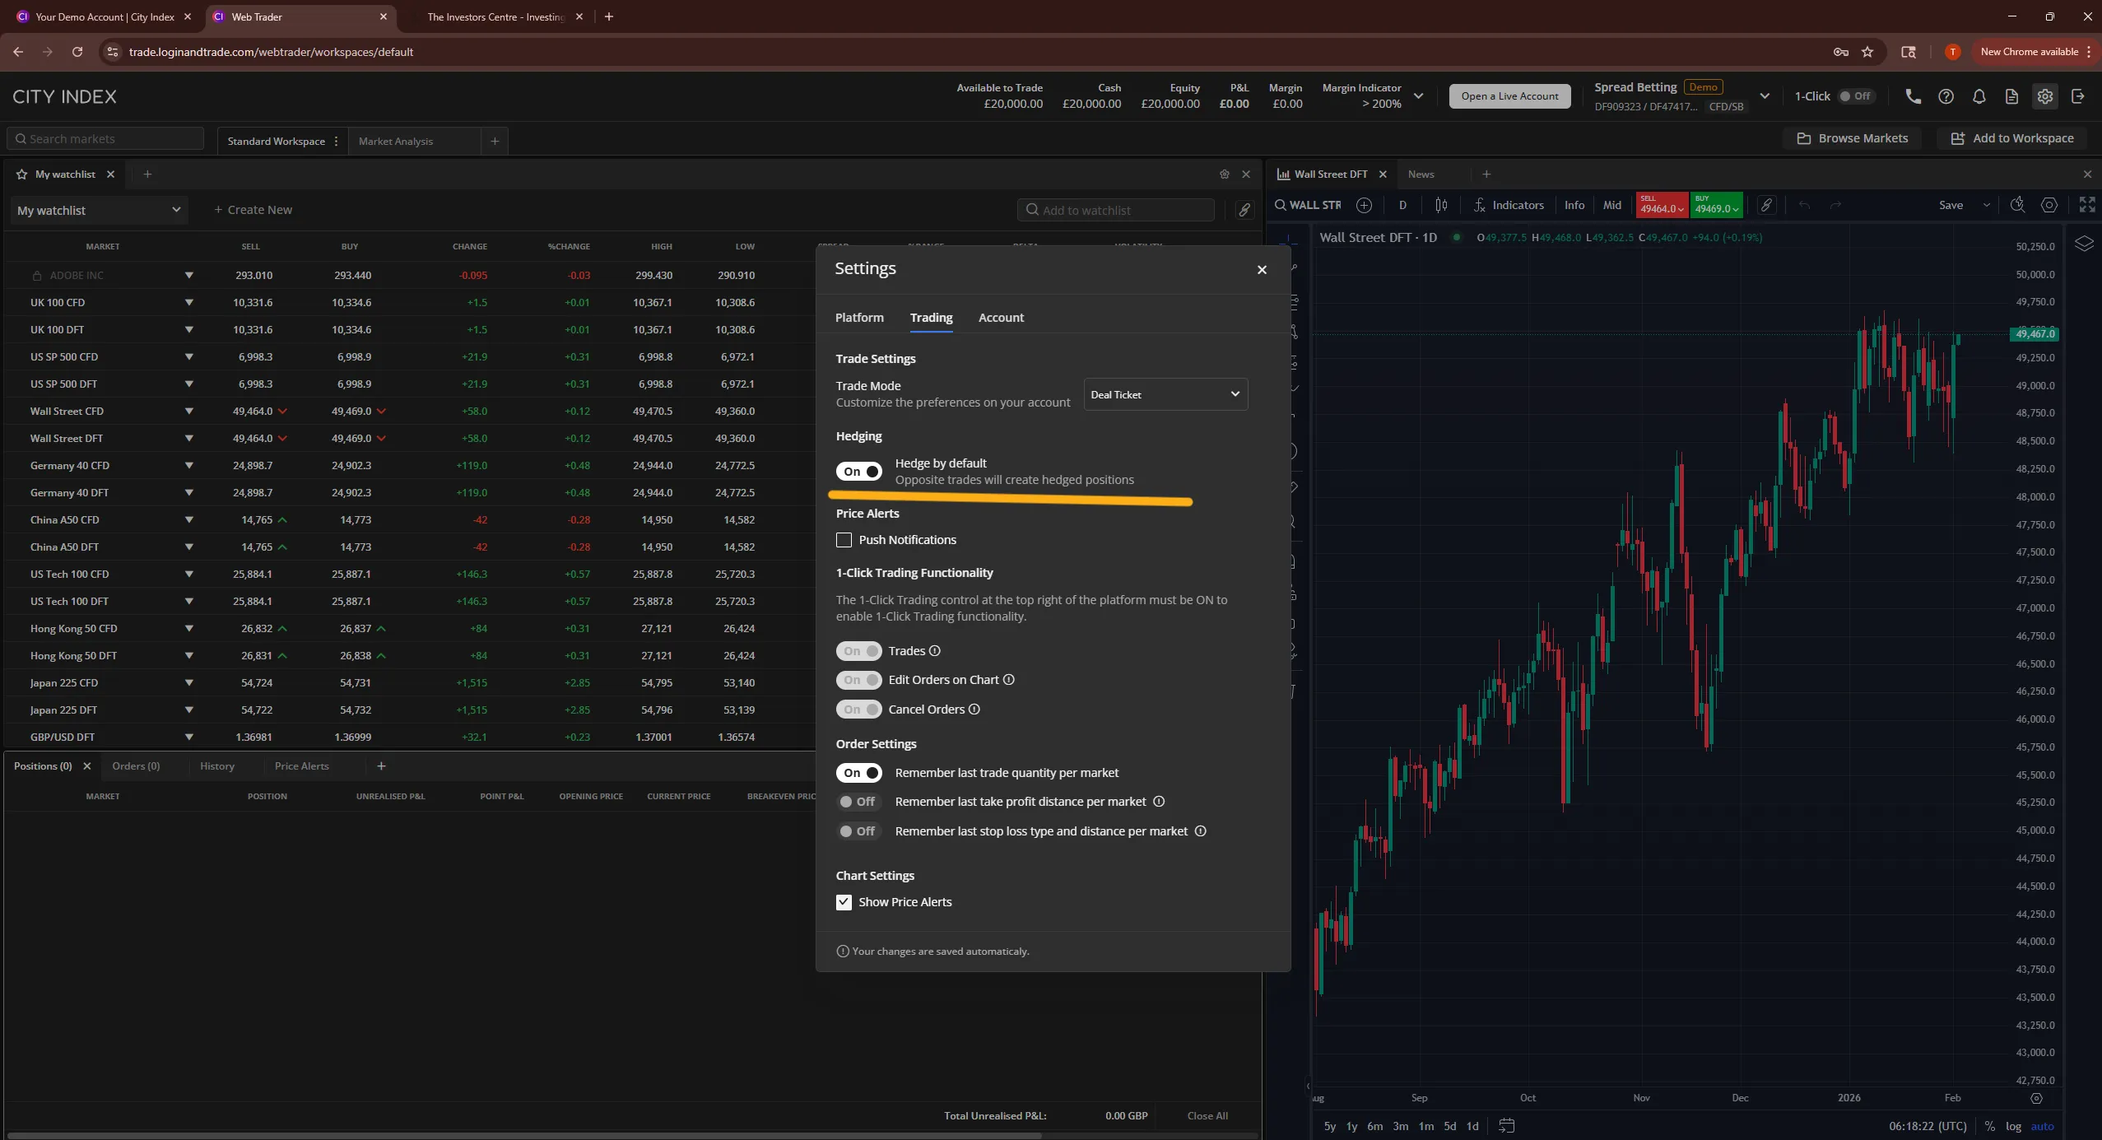The width and height of the screenshot is (2102, 1140).
Task: Switch to the Account settings tab
Action: pos(1001,318)
